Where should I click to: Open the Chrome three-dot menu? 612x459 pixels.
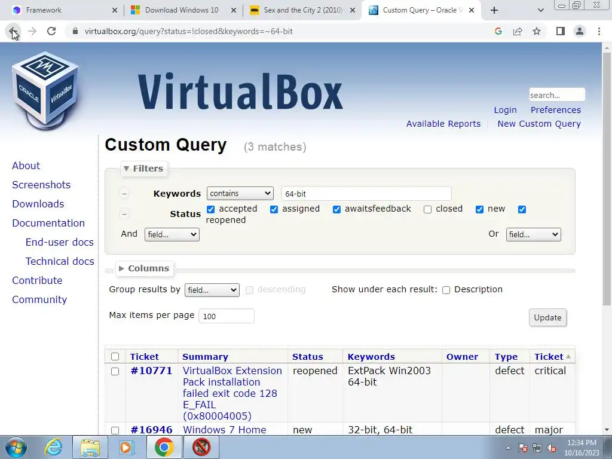point(599,31)
